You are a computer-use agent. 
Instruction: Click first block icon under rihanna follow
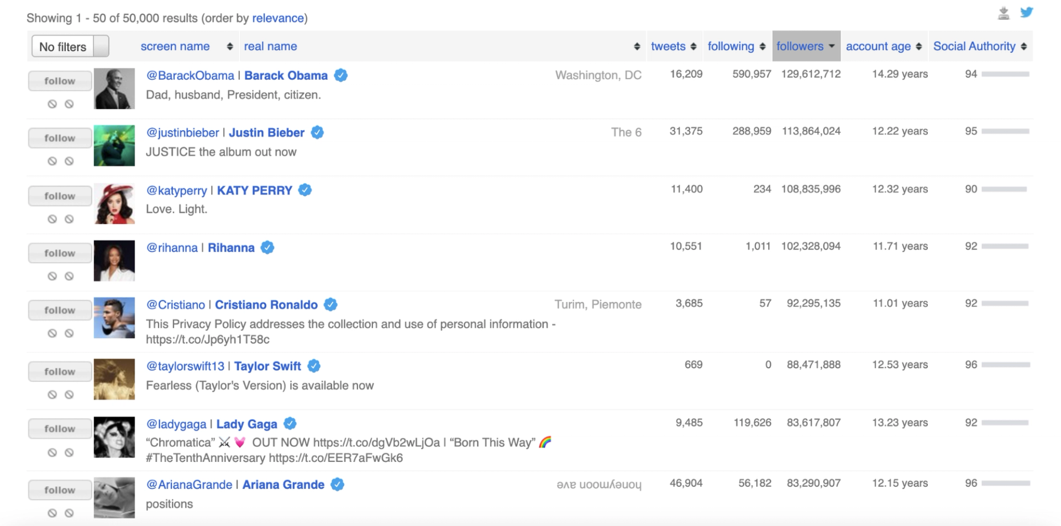coord(52,276)
